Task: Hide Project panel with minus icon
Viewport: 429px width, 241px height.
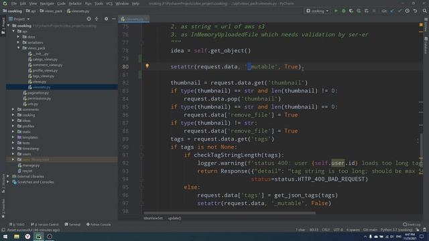Action: coord(114,19)
